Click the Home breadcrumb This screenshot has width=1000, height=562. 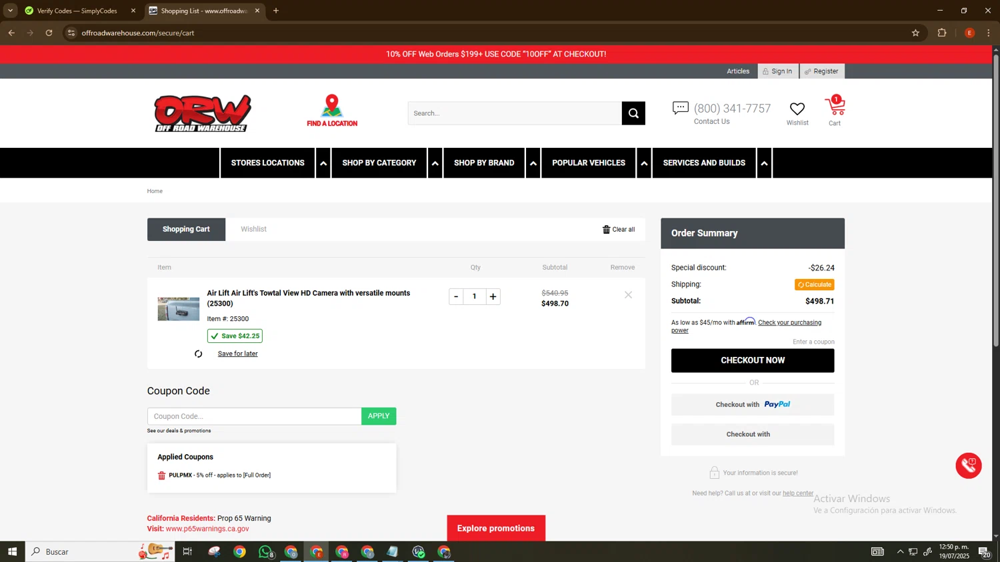point(155,191)
